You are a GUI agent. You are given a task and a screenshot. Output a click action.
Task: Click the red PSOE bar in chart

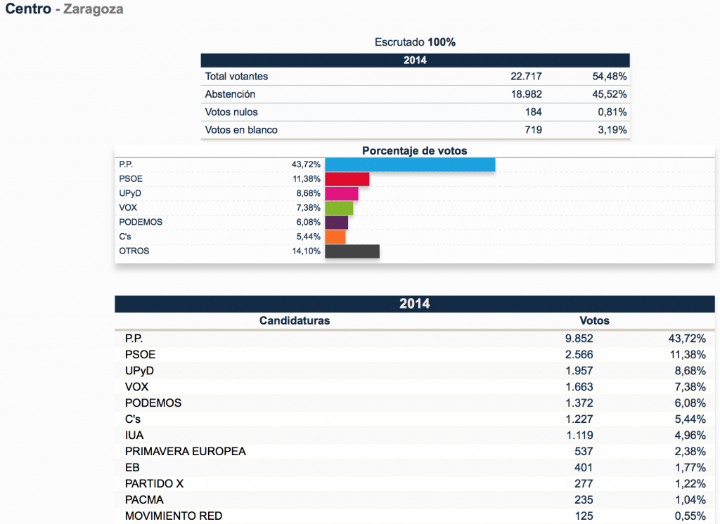(347, 179)
